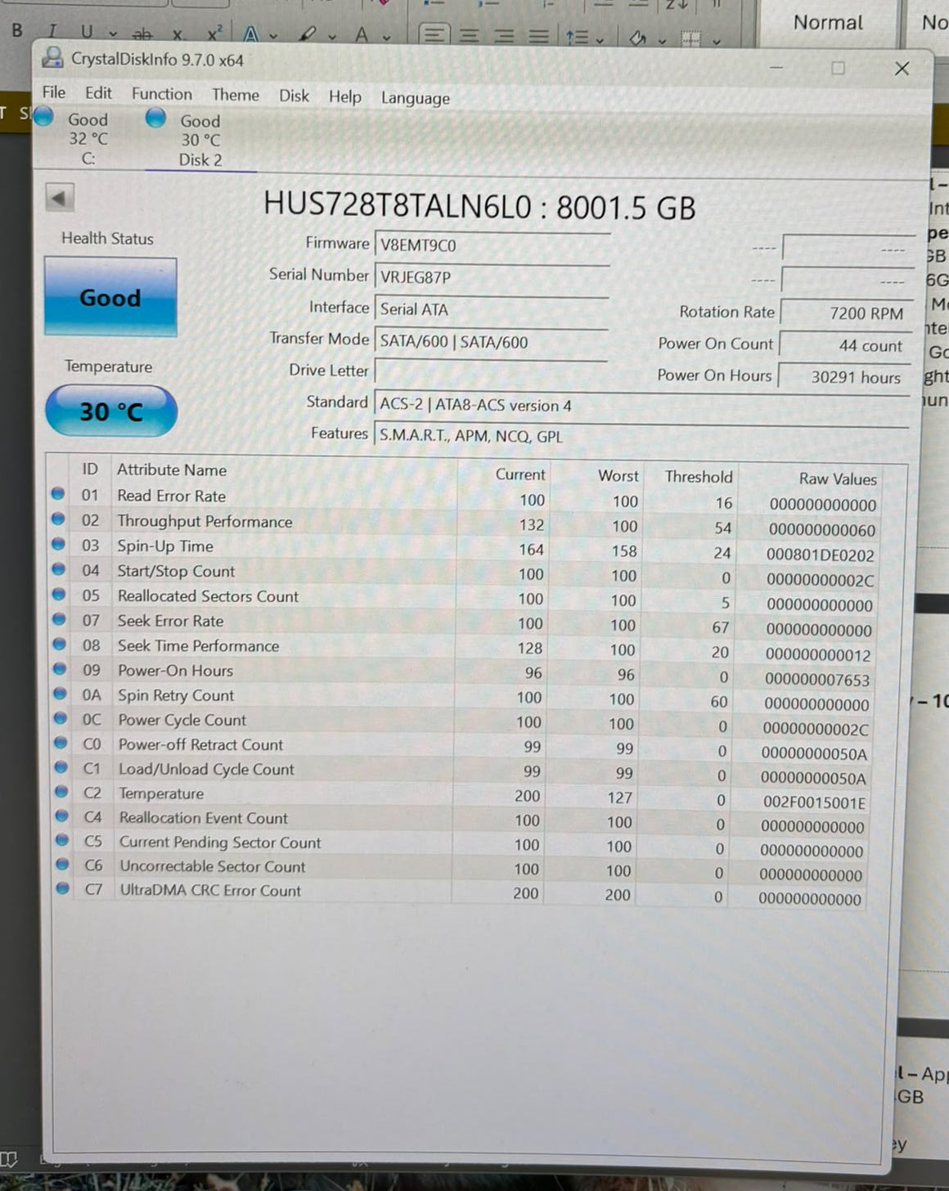Click the Transfer Mode field SATA/600

pyautogui.click(x=491, y=342)
